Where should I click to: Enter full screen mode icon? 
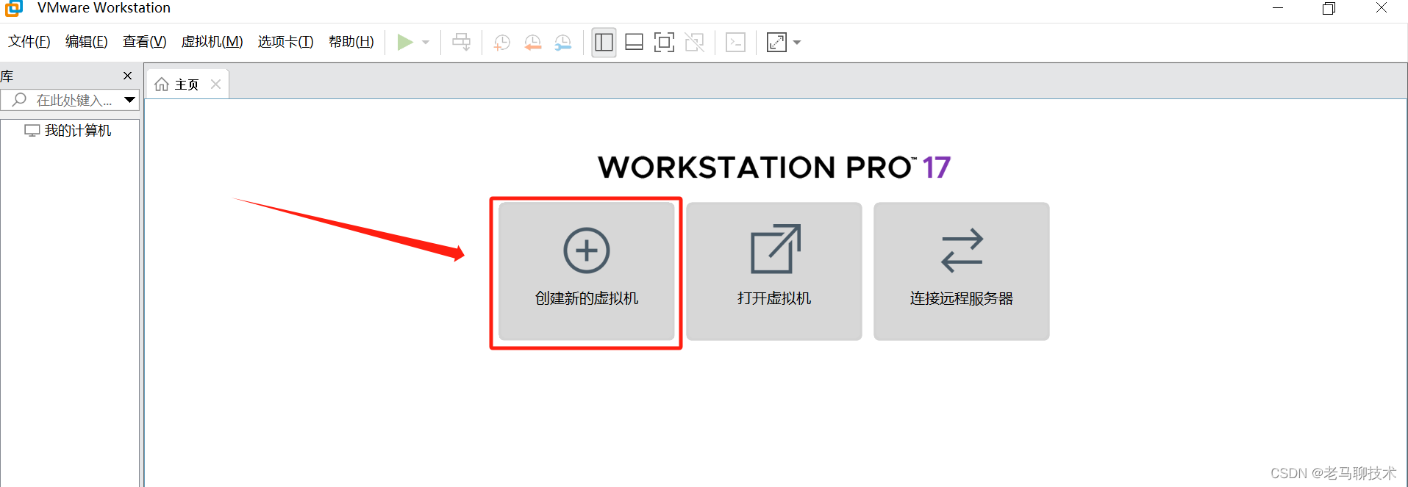(x=664, y=43)
